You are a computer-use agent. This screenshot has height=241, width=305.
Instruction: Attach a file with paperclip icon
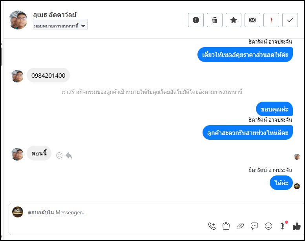[x=240, y=226]
